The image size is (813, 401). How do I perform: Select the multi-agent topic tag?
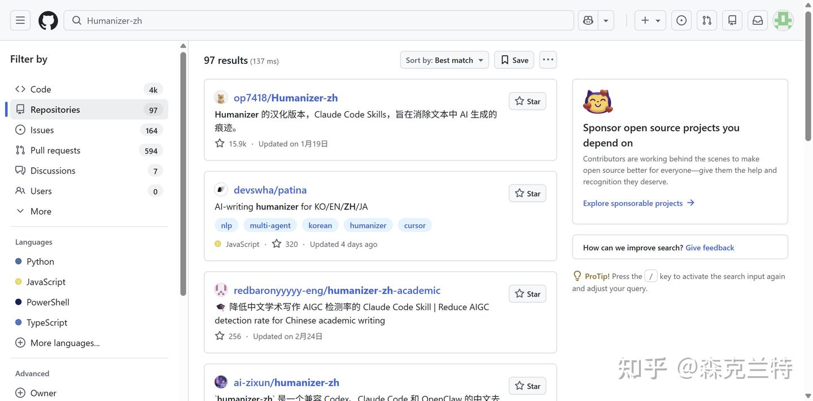pos(270,225)
